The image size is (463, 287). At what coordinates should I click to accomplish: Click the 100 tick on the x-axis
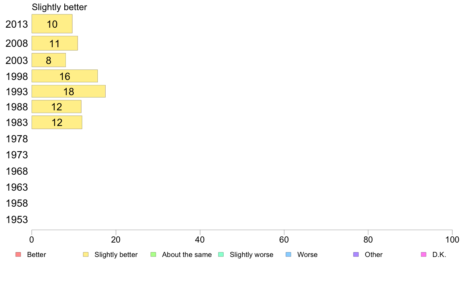tap(452, 240)
